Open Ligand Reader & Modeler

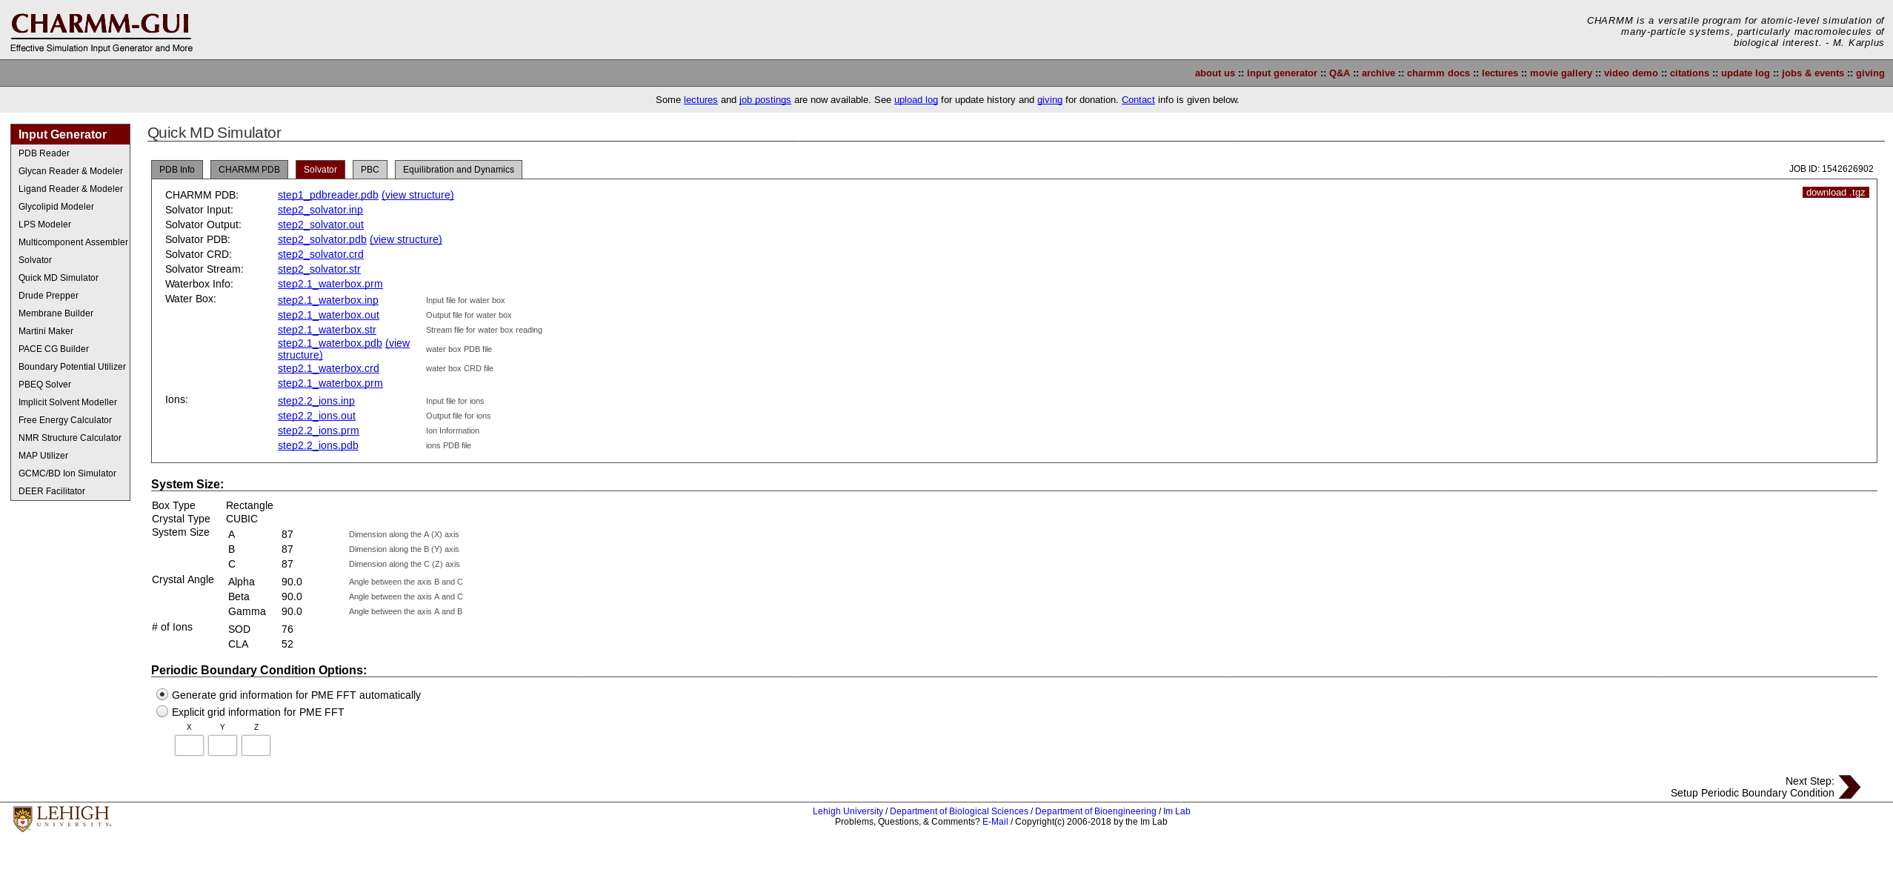(x=70, y=189)
